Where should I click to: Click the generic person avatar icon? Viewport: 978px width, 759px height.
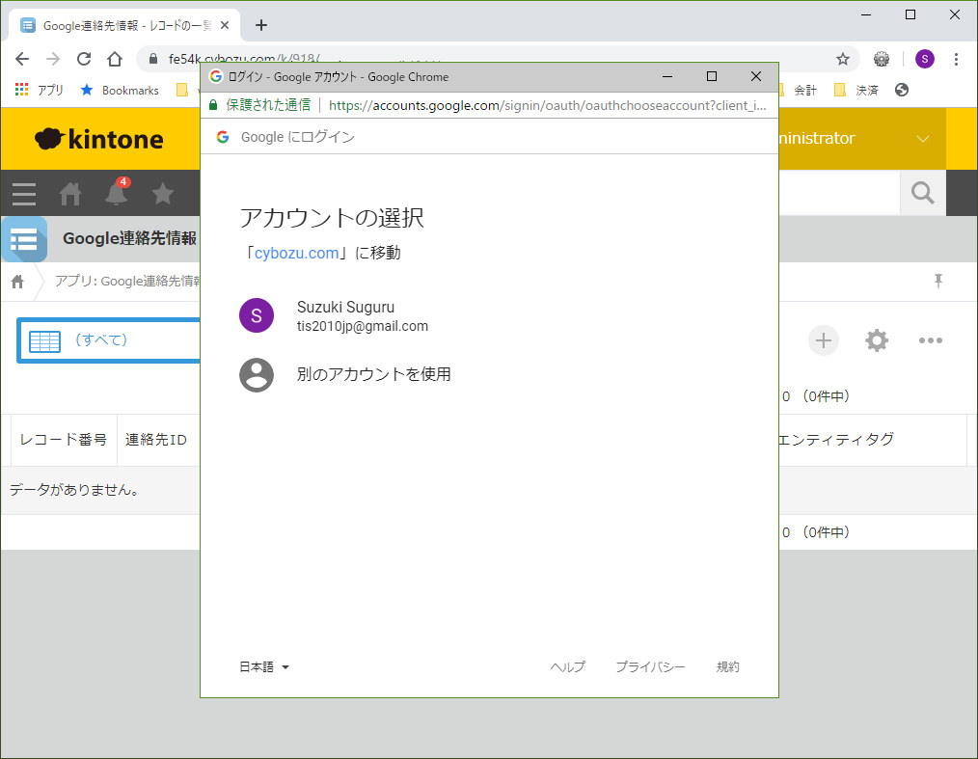pyautogui.click(x=257, y=375)
